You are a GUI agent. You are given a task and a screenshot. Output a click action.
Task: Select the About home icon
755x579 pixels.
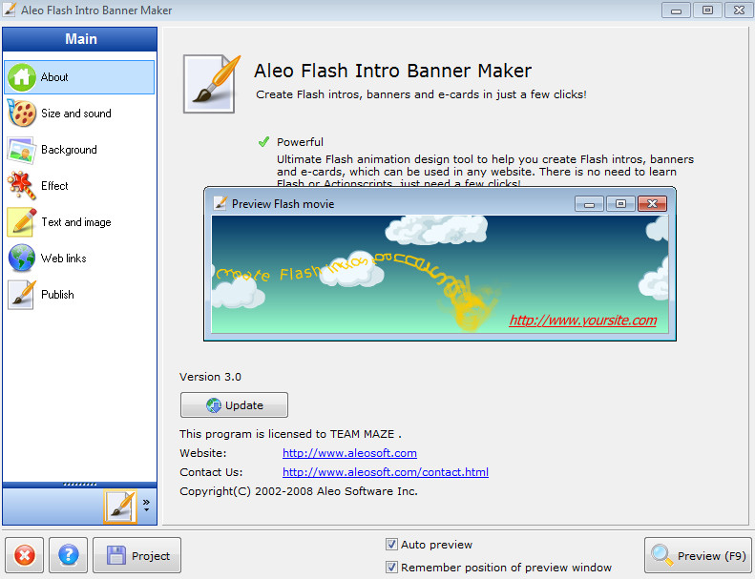point(22,77)
